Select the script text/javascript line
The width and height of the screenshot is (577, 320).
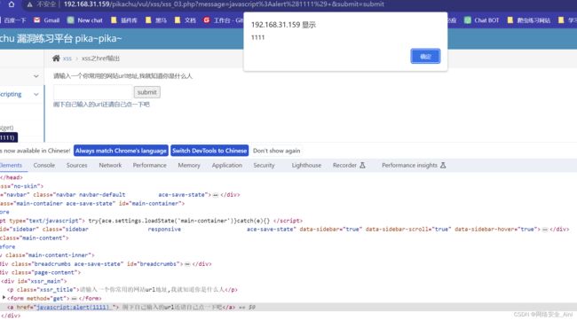pyautogui.click(x=151, y=221)
